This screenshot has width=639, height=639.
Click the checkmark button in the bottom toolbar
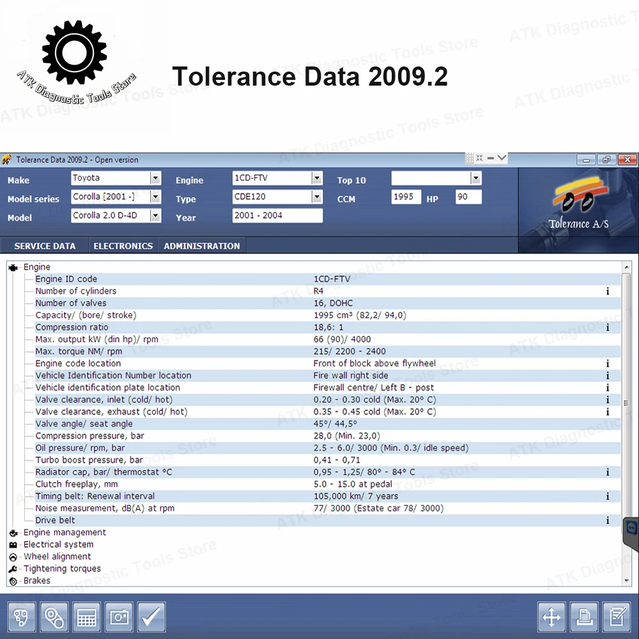151,617
